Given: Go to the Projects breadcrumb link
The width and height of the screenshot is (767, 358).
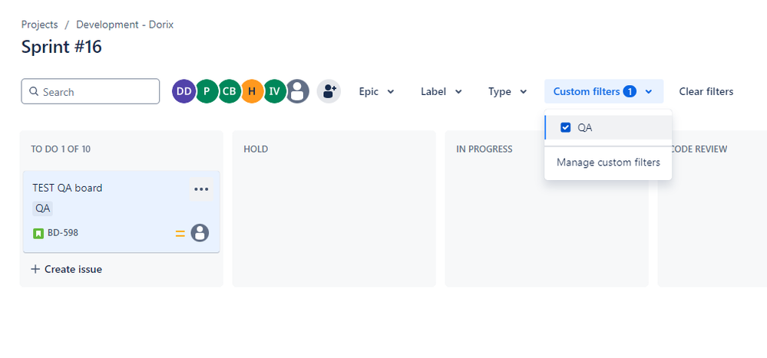Looking at the screenshot, I should coord(40,25).
